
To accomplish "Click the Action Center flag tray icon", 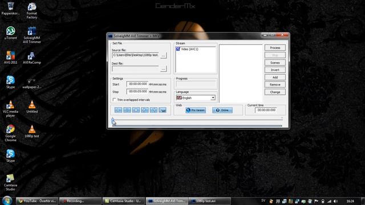I will [317, 201].
